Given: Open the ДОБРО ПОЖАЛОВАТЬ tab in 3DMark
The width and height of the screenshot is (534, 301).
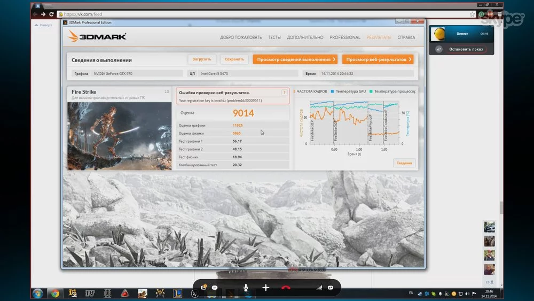Looking at the screenshot, I should 241,37.
